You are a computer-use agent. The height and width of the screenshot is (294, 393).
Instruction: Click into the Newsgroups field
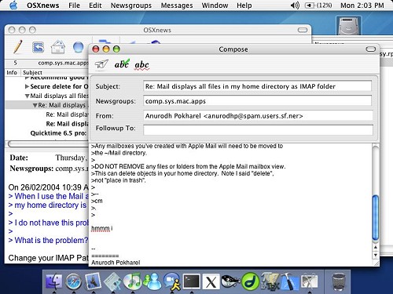(x=257, y=101)
